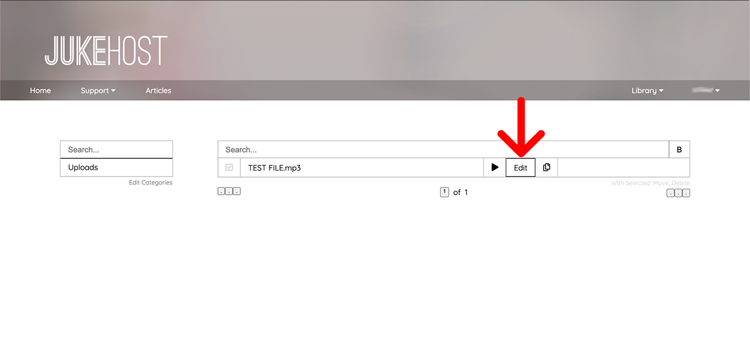750x339 pixels.
Task: Click the first dotted button at bottom-left of list
Action: click(x=221, y=191)
